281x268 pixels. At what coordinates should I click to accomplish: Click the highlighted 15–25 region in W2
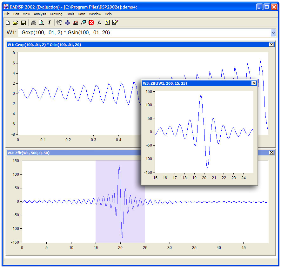(120, 201)
